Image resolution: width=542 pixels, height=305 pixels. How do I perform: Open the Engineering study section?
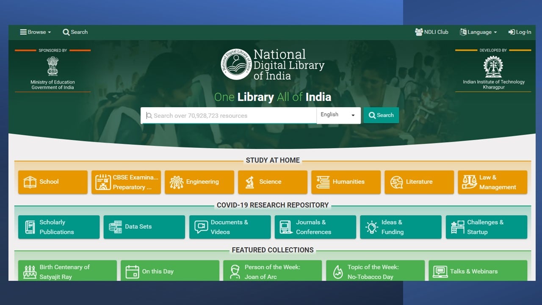coord(199,182)
